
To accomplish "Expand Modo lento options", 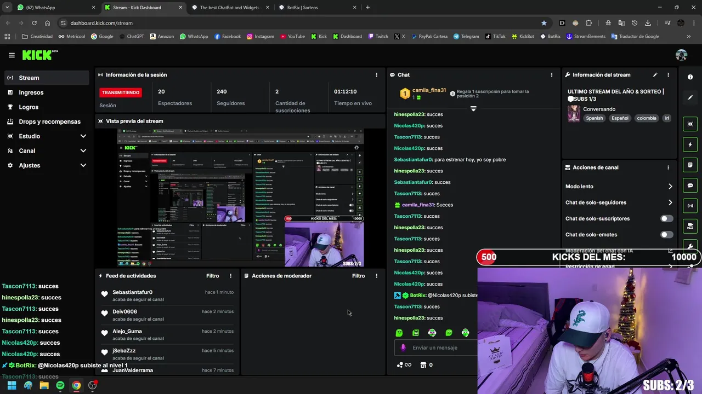I will [x=670, y=187].
